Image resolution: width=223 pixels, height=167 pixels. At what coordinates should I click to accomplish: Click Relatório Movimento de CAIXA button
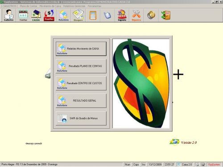click(x=81, y=49)
